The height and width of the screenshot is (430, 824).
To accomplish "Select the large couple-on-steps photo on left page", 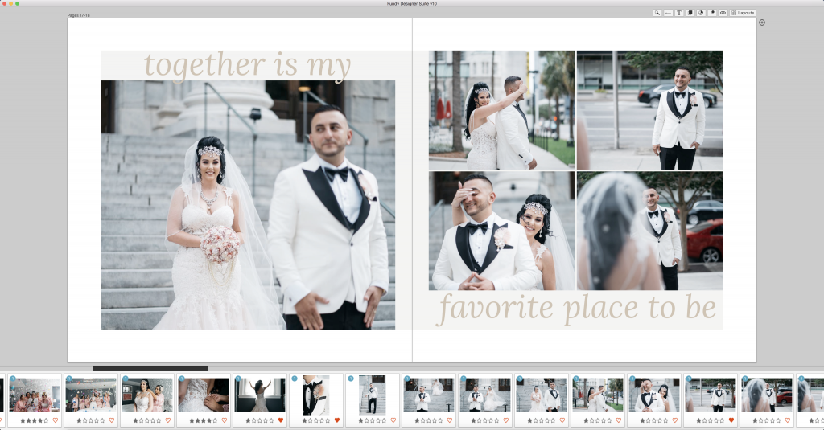I will coord(248,205).
